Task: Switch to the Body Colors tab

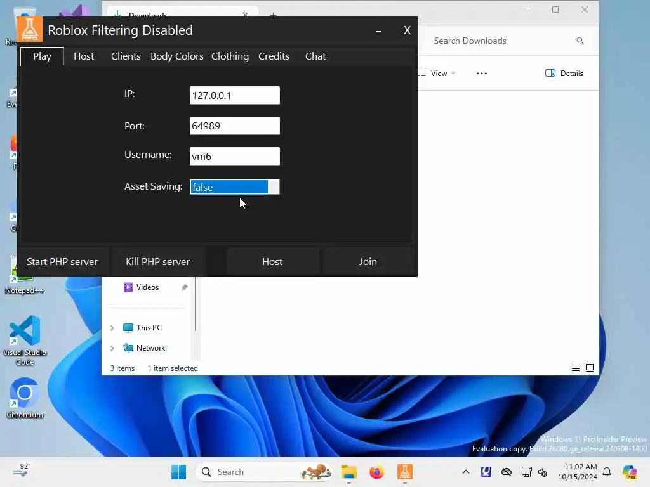Action: [177, 56]
